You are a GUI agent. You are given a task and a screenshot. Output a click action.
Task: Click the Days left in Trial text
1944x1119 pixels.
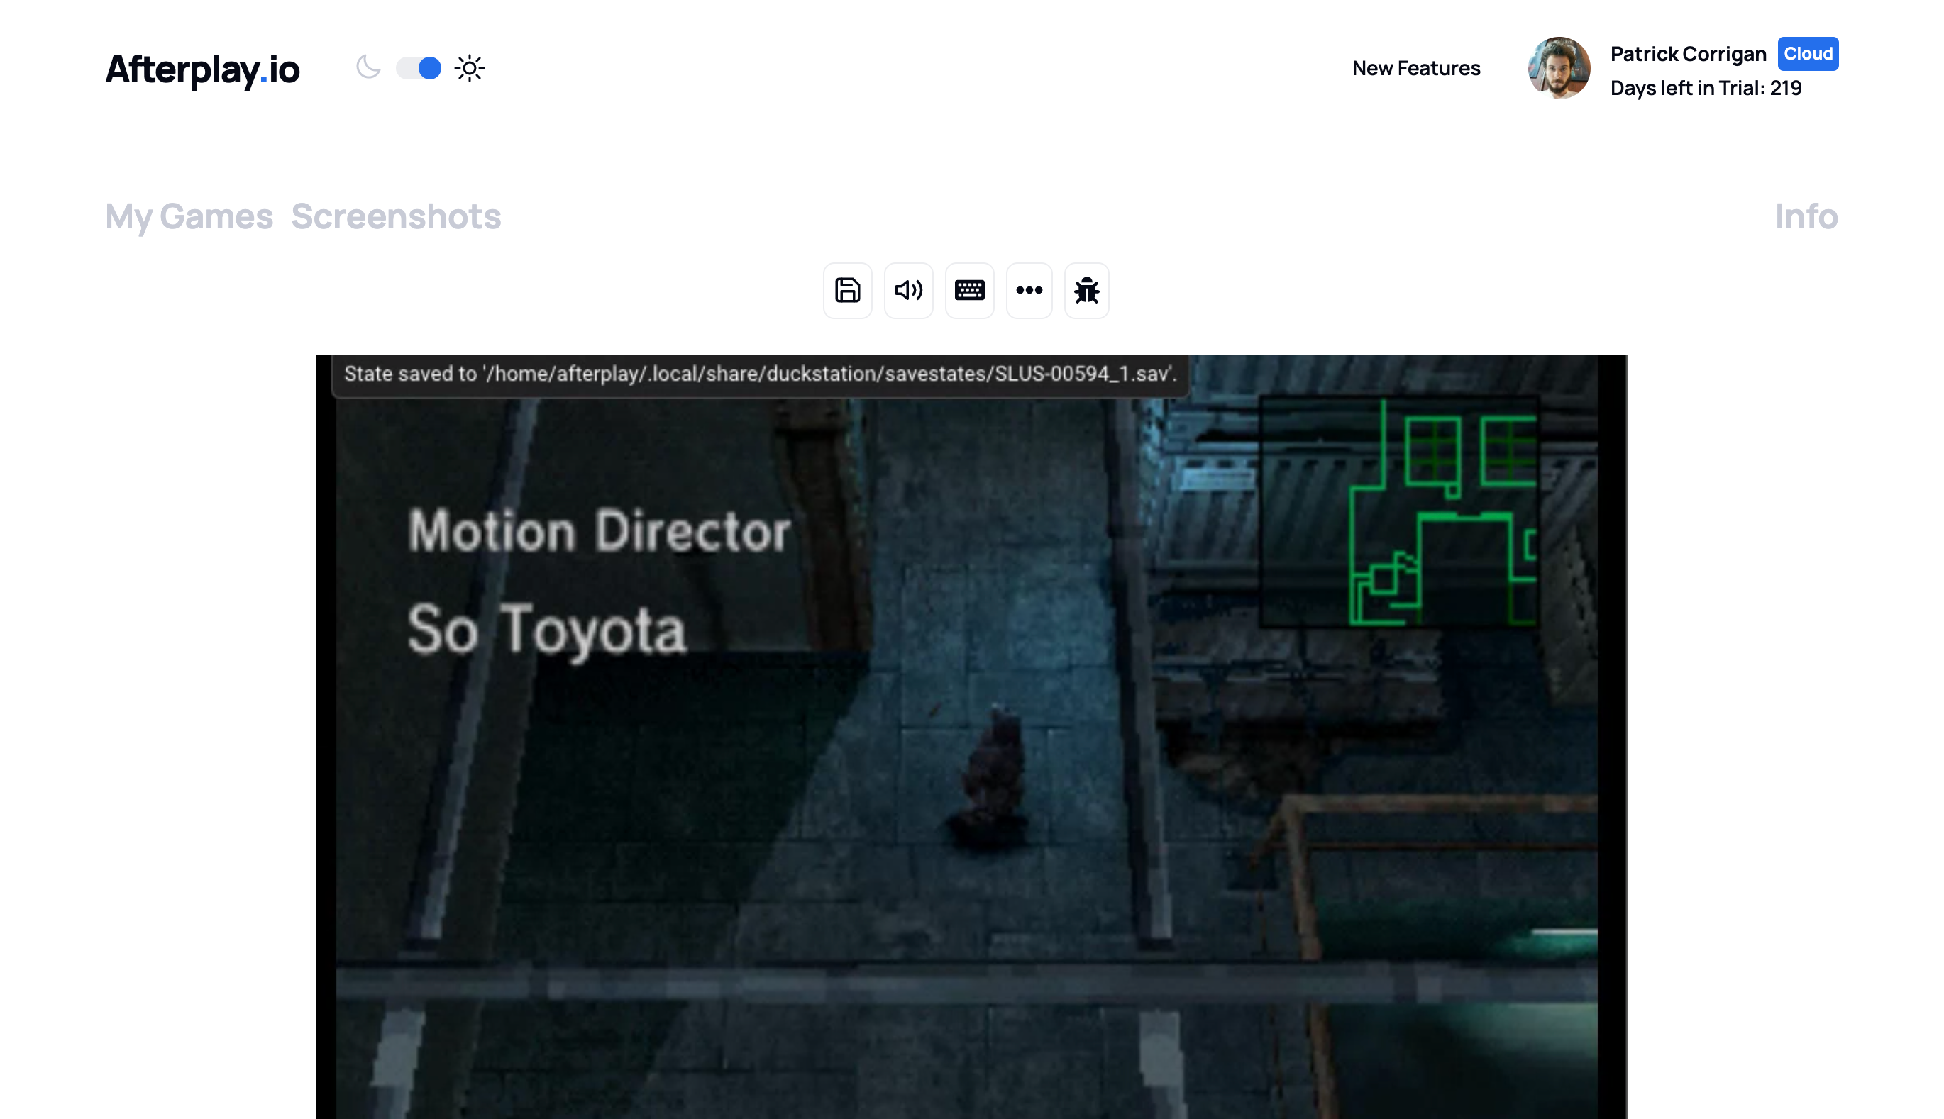[x=1705, y=88]
